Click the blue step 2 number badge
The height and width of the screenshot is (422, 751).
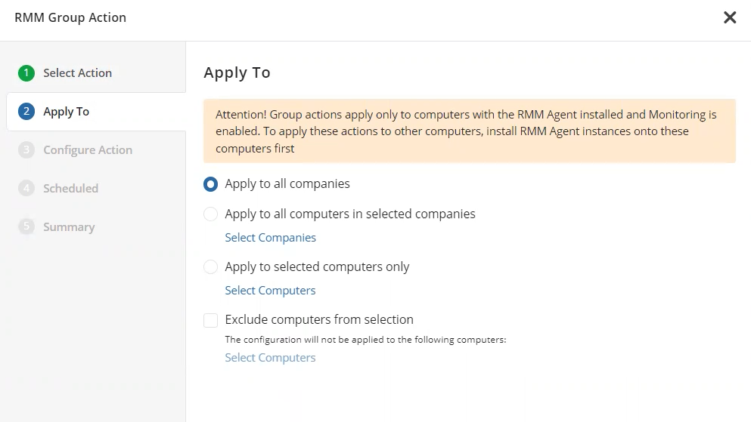click(27, 112)
